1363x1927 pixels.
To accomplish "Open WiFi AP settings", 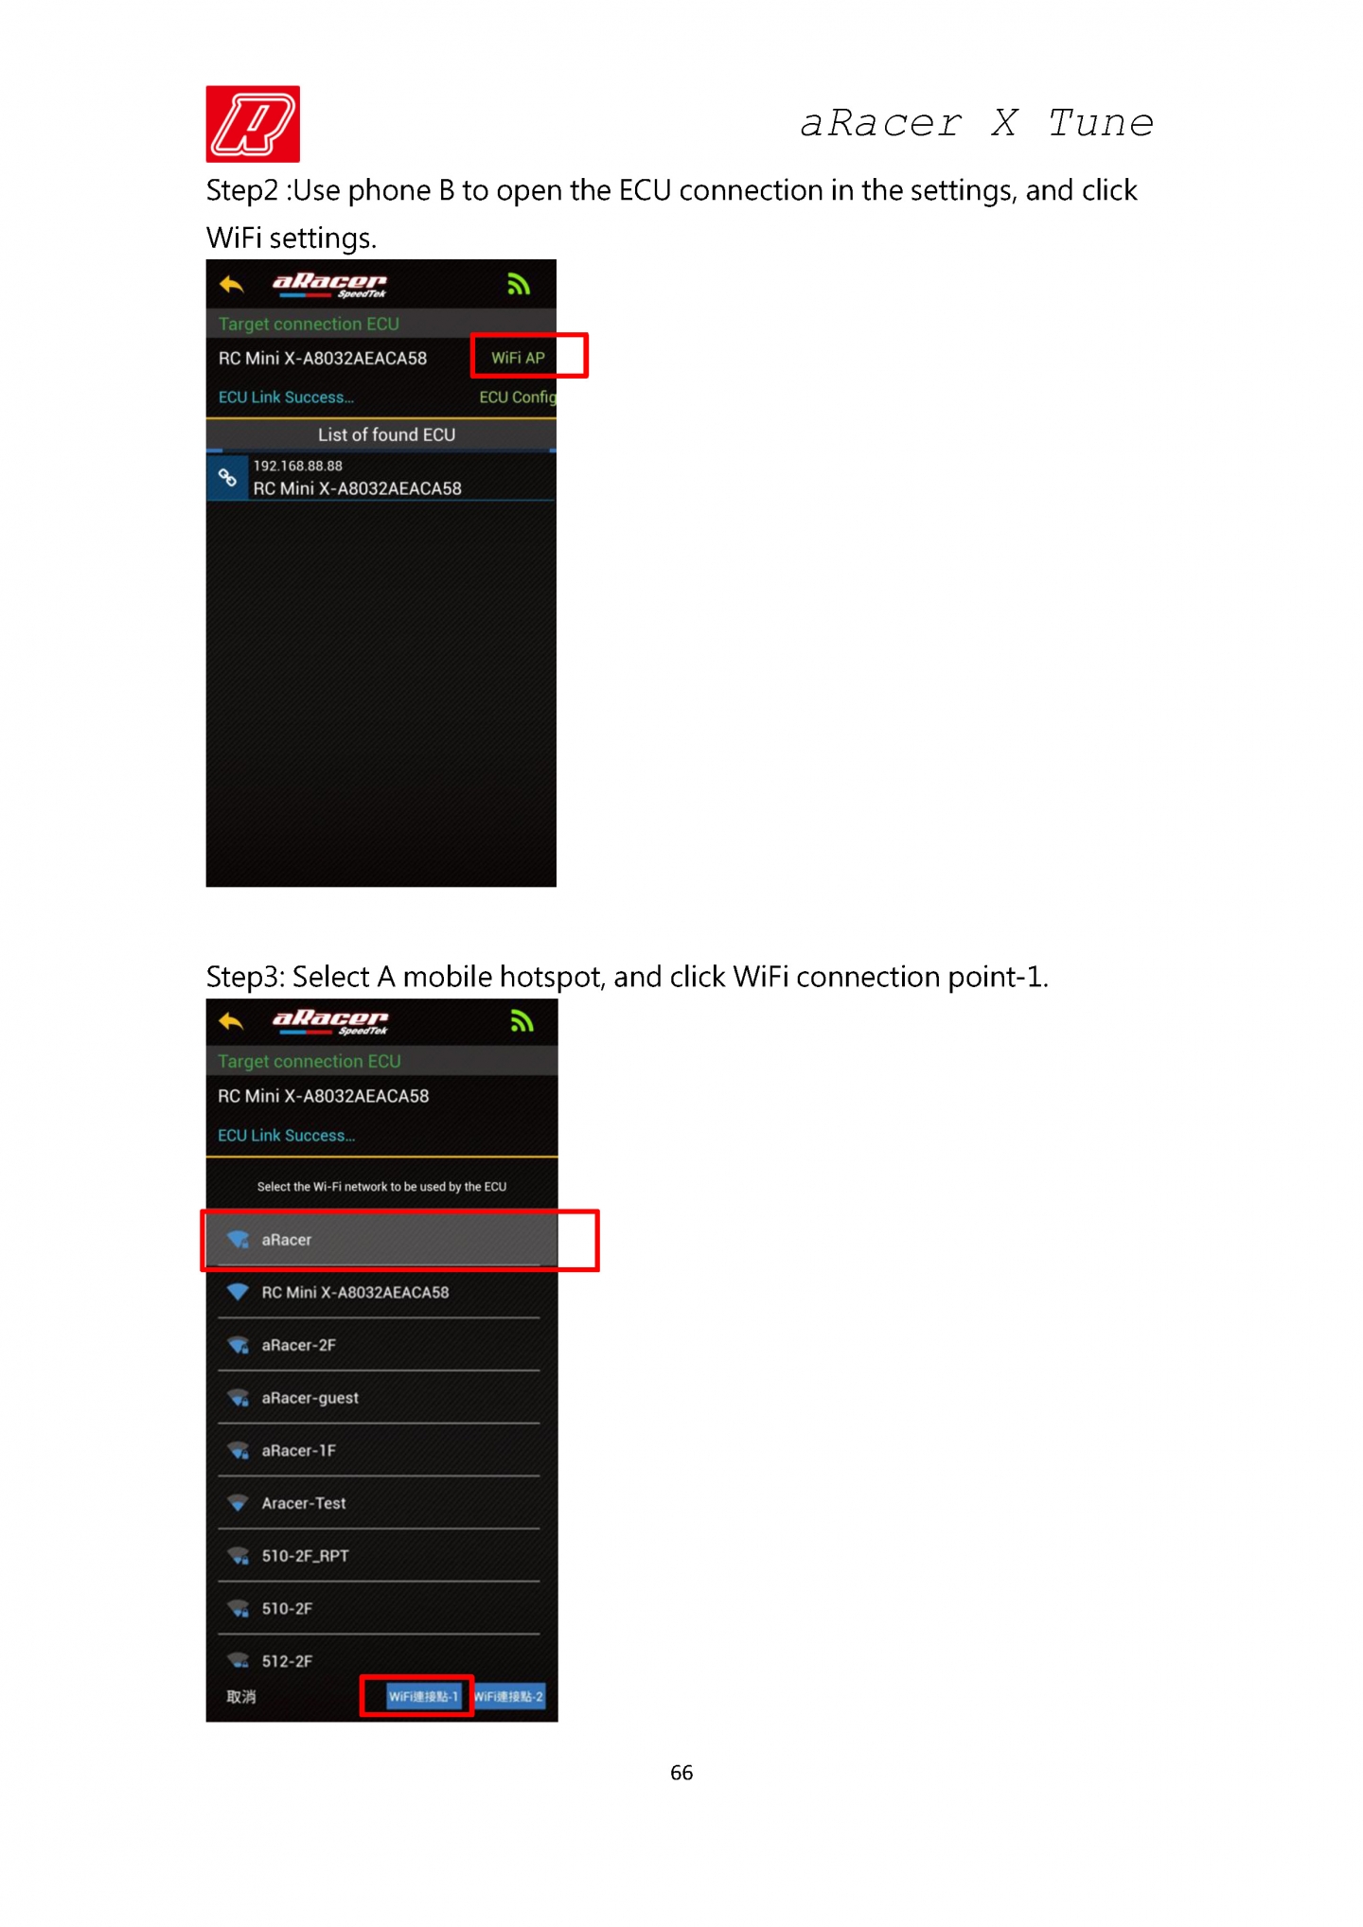I will [x=518, y=358].
